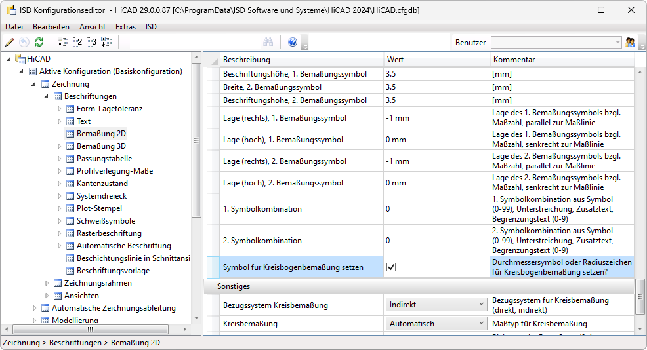Open the Extras menu

(x=125, y=27)
